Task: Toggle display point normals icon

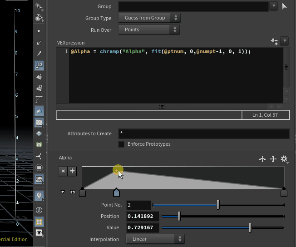Action: (x=39, y=43)
